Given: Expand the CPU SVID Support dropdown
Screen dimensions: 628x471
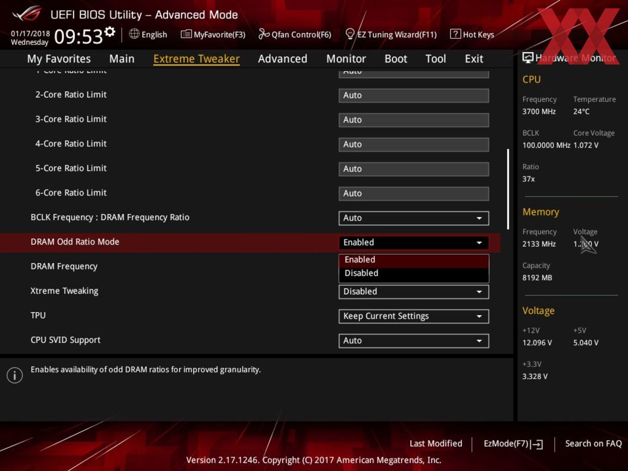Looking at the screenshot, I should (414, 341).
